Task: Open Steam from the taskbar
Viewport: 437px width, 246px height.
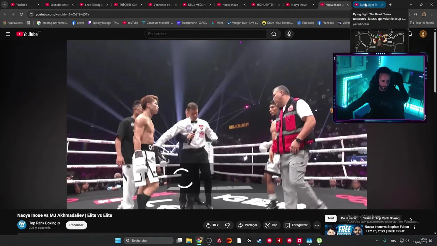Action: [259, 241]
